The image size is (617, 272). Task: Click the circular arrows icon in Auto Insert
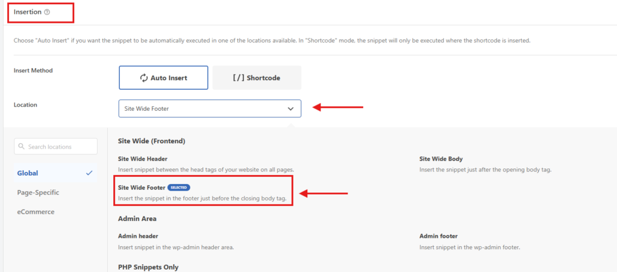[x=144, y=78]
